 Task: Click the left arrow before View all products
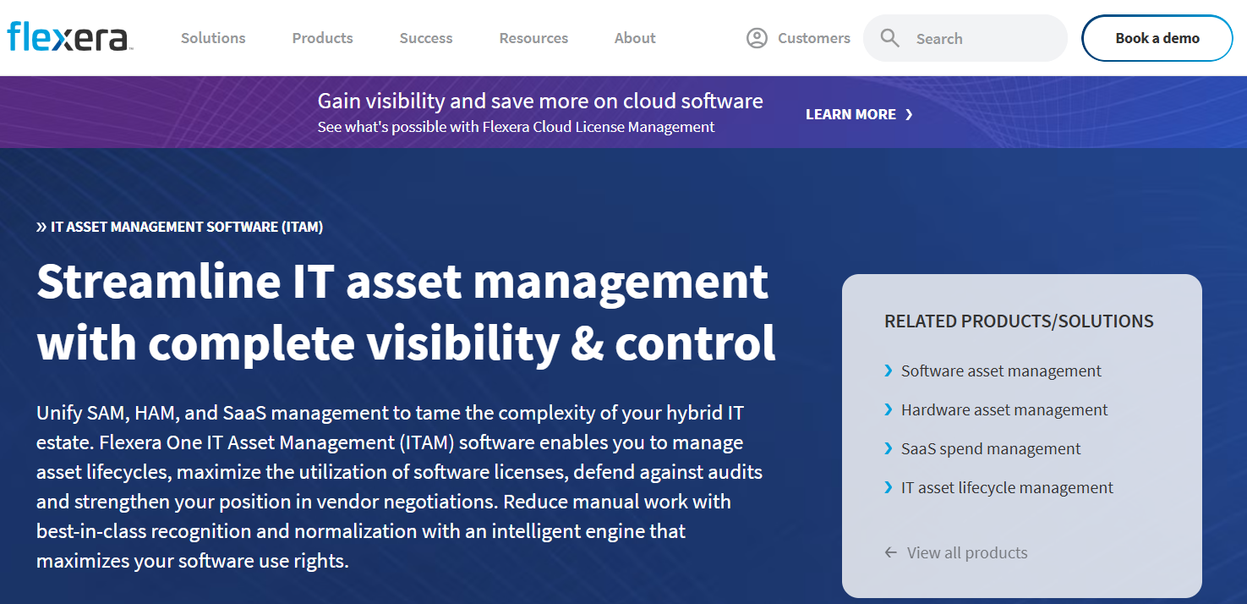click(x=890, y=552)
